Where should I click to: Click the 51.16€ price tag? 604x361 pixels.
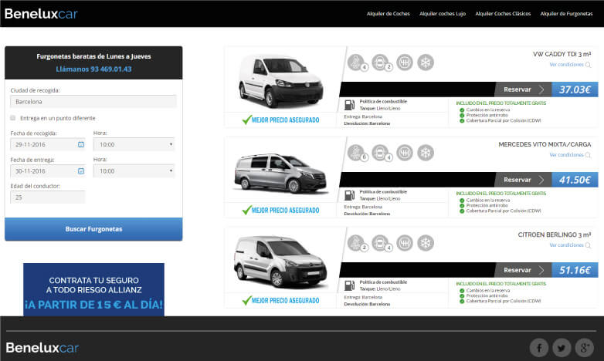point(575,270)
